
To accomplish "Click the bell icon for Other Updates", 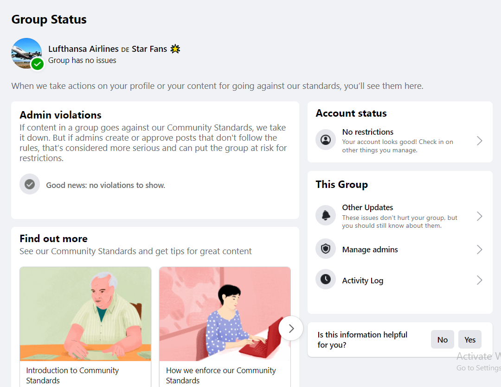I will tap(326, 215).
